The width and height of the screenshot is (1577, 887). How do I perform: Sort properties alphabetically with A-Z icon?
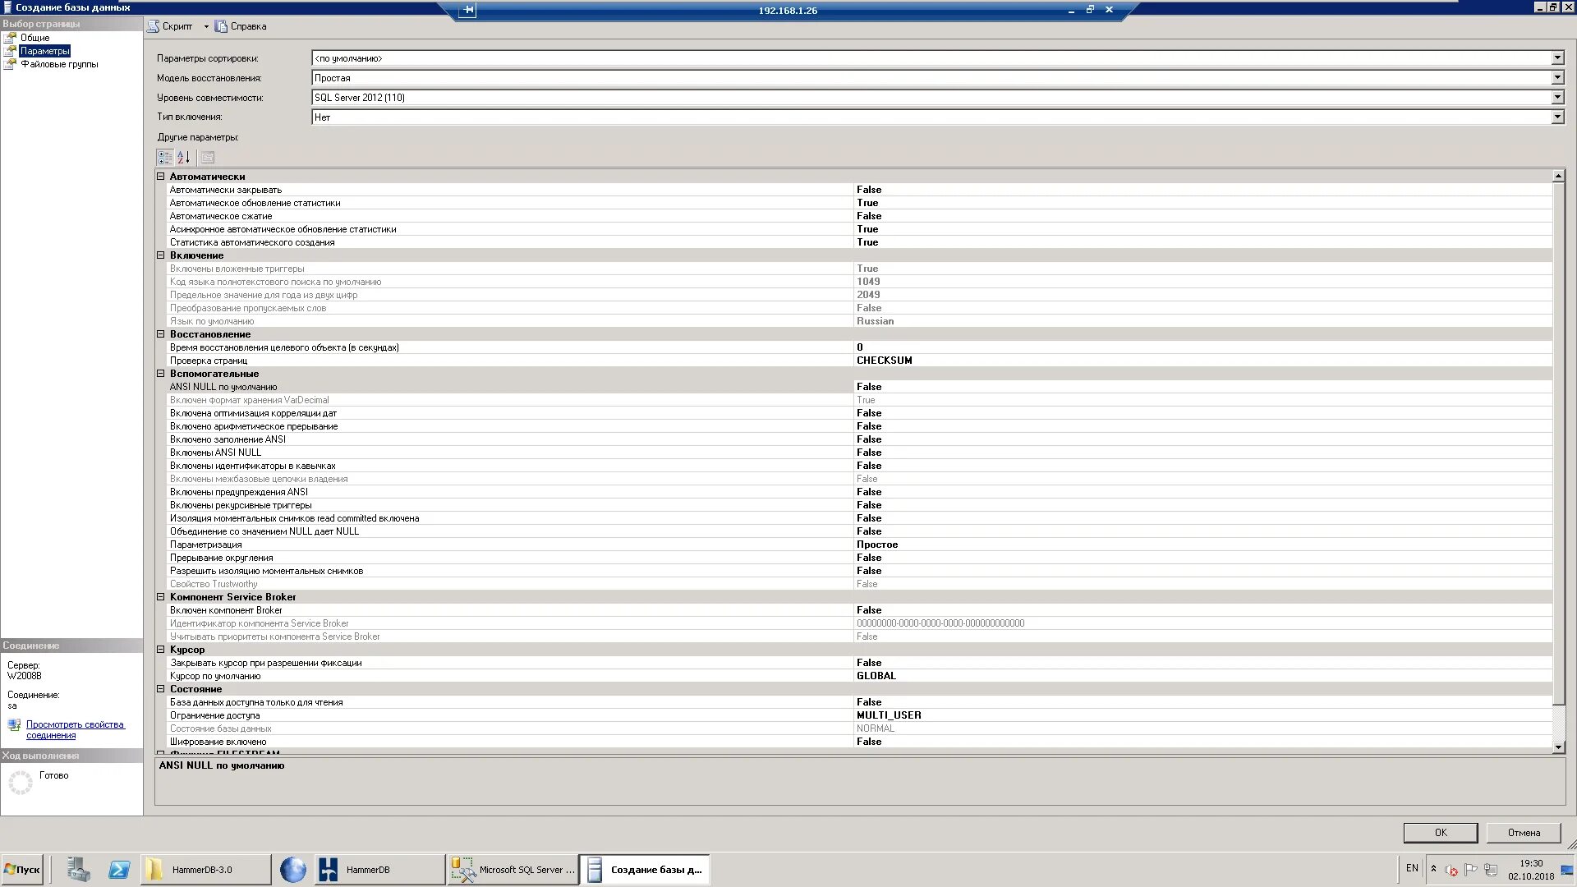184,157
